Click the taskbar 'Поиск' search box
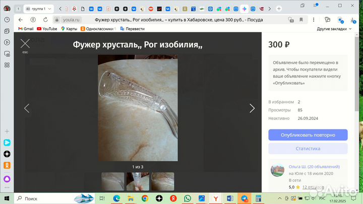 (x=54, y=198)
